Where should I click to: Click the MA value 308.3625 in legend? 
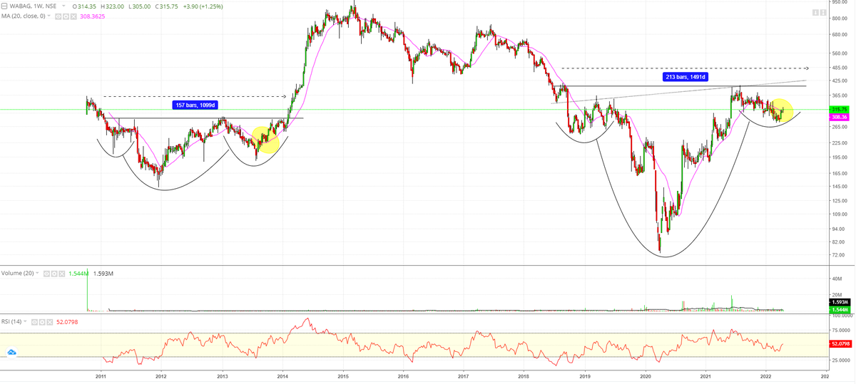click(92, 16)
